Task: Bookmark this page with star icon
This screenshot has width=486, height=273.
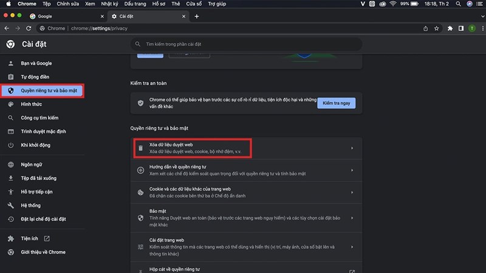Action: click(437, 28)
